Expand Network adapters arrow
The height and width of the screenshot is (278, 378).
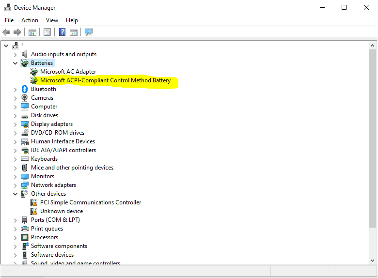[x=15, y=185]
